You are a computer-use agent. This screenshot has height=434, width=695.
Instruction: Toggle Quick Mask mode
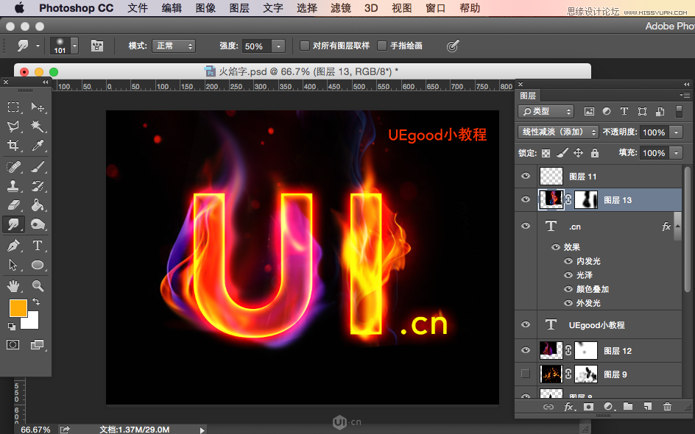click(x=13, y=344)
